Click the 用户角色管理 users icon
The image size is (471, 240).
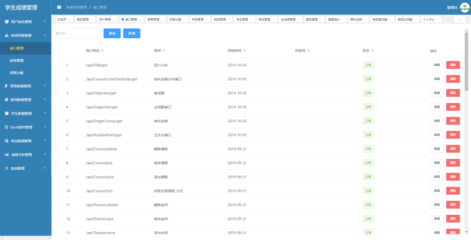pos(7,22)
